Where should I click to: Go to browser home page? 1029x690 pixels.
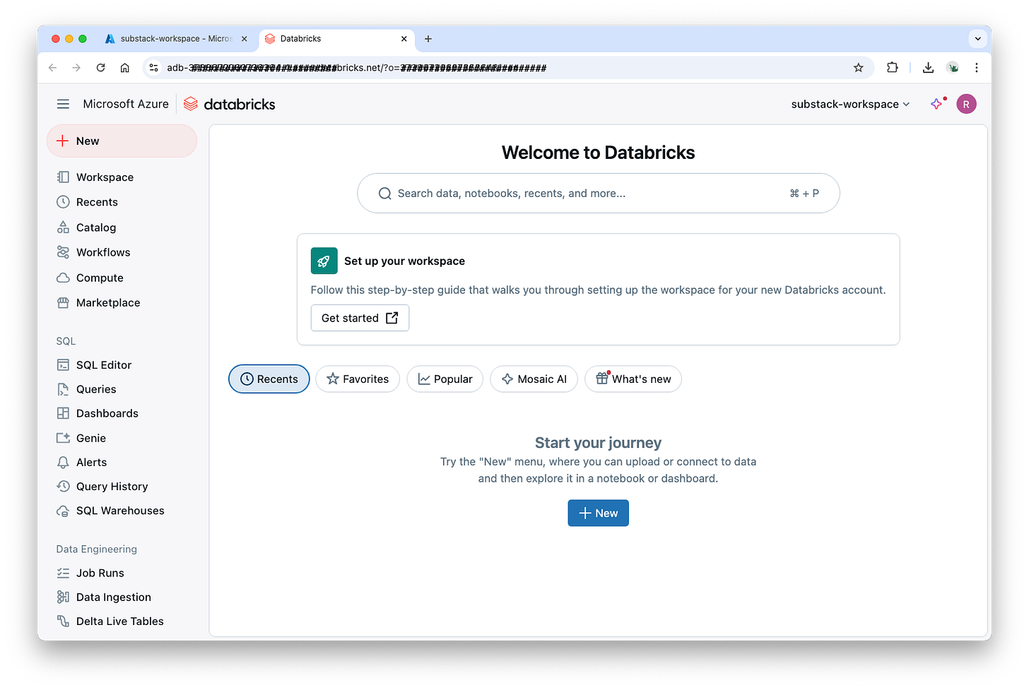click(124, 68)
